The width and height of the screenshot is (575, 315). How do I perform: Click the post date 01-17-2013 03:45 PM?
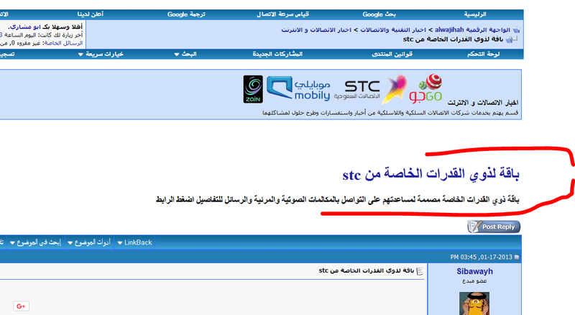click(481, 257)
